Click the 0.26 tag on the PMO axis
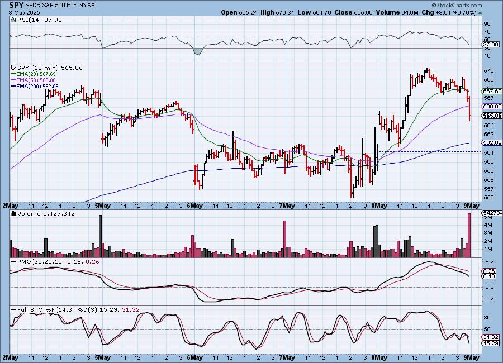The image size is (503, 363). 490,271
